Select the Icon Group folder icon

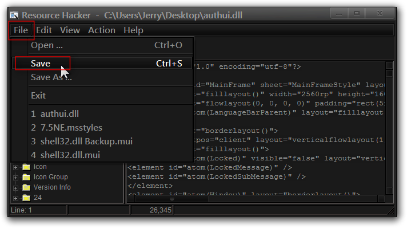pyautogui.click(x=26, y=177)
